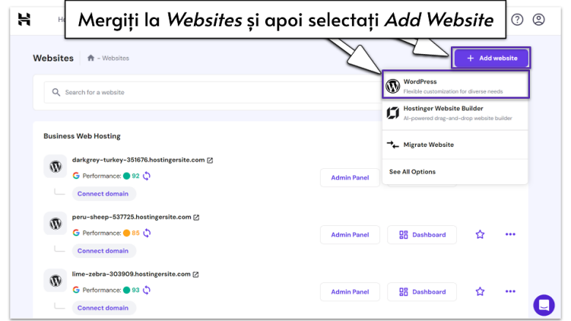
Task: Click the search magnifier icon
Action: 56,92
